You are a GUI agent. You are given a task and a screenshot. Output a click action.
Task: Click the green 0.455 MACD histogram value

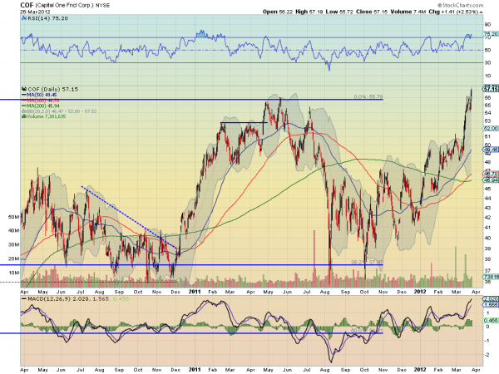(x=121, y=299)
